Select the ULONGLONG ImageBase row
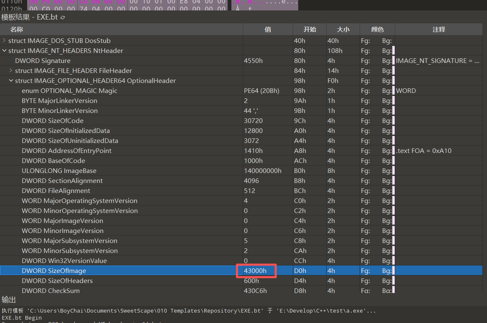This screenshot has height=323, width=487. click(x=59, y=170)
